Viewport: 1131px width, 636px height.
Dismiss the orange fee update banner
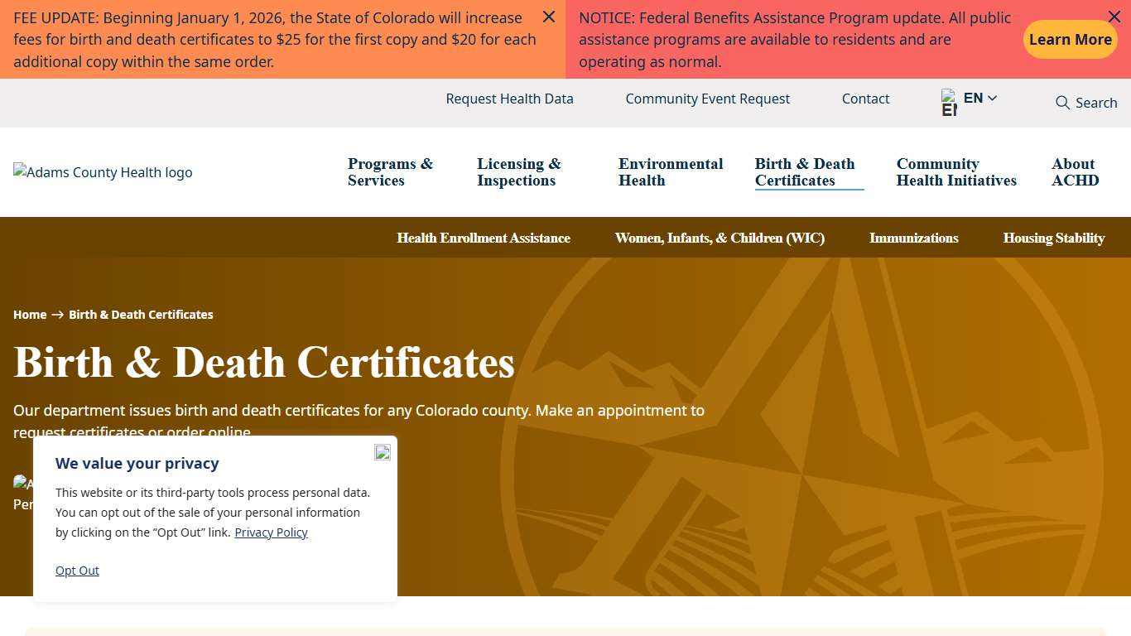(x=548, y=17)
